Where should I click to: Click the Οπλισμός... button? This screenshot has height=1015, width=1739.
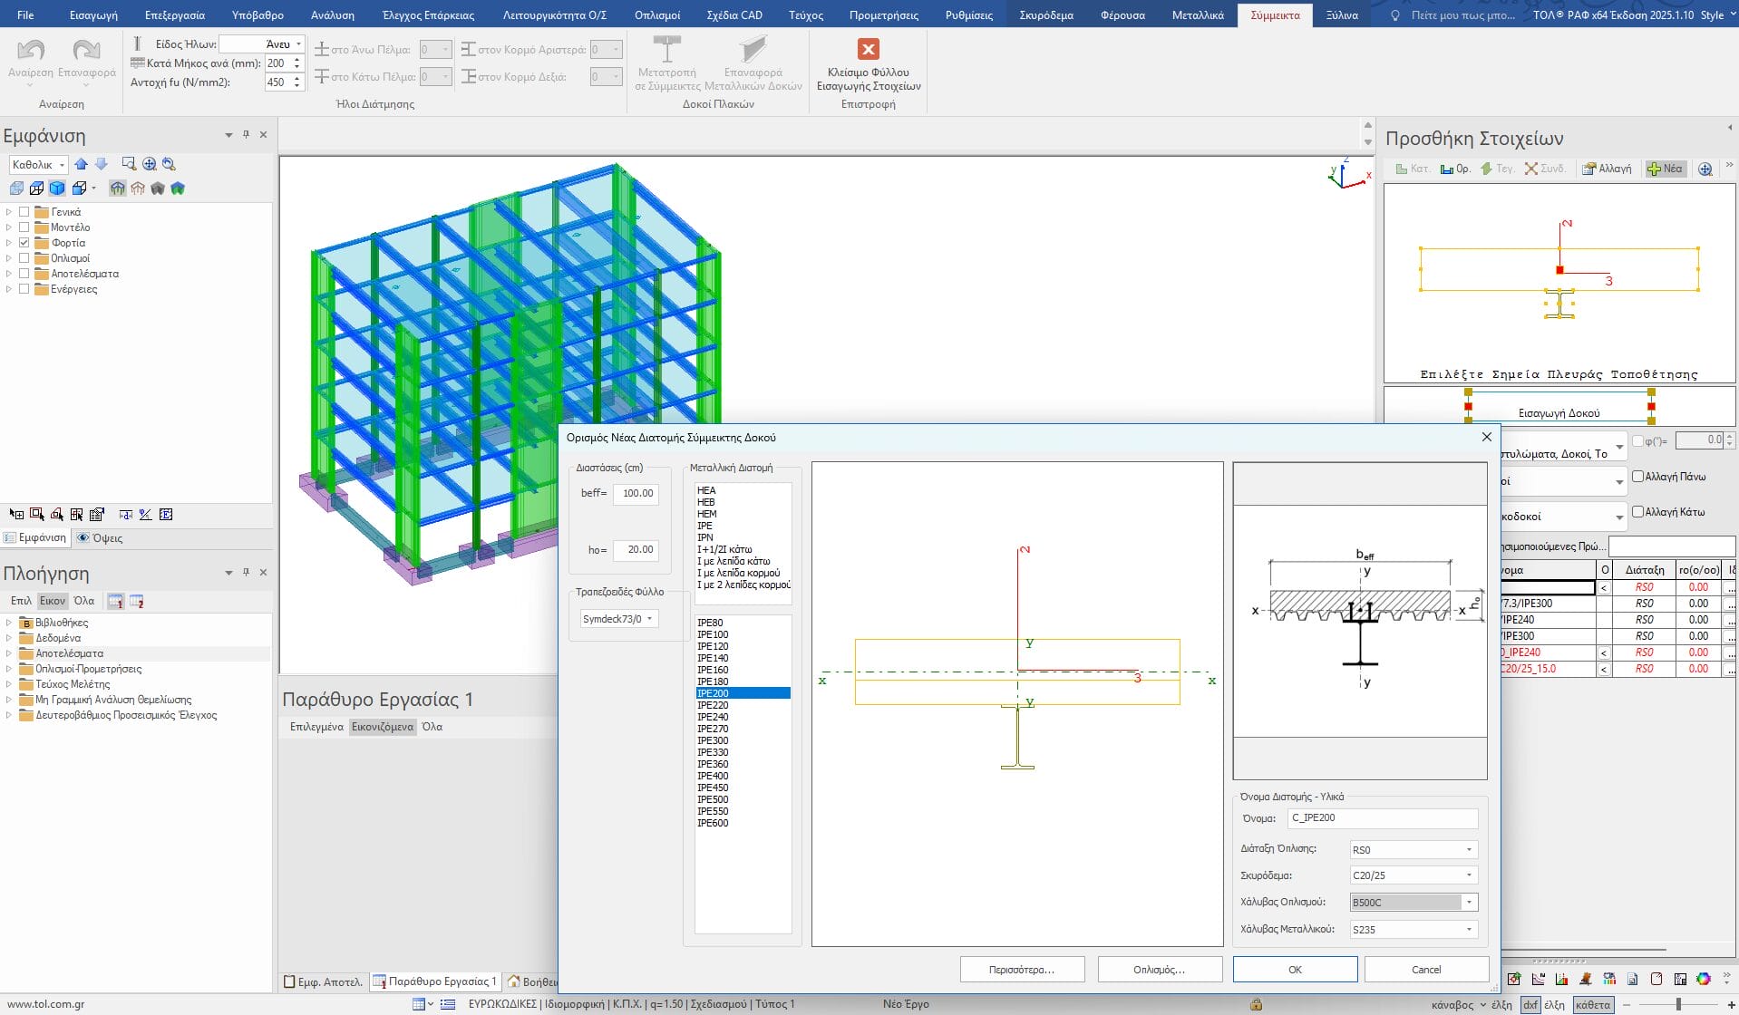pos(1159,970)
